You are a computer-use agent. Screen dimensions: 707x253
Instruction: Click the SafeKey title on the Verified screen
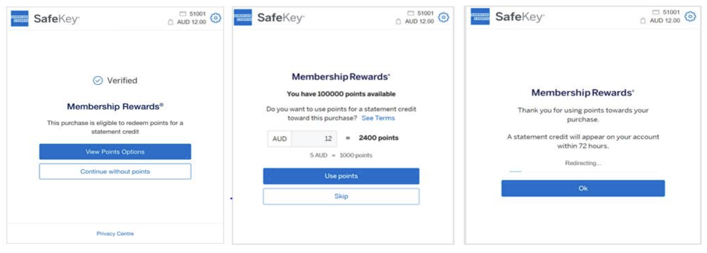pyautogui.click(x=57, y=19)
